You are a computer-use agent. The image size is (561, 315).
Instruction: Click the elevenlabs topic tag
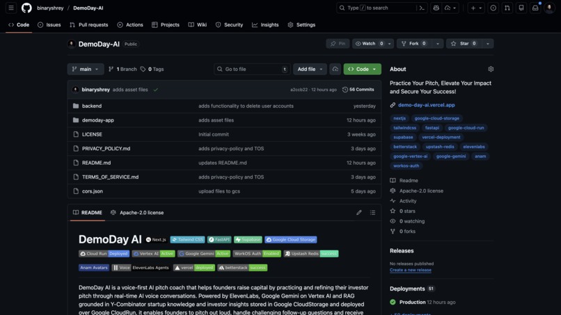[474, 147]
